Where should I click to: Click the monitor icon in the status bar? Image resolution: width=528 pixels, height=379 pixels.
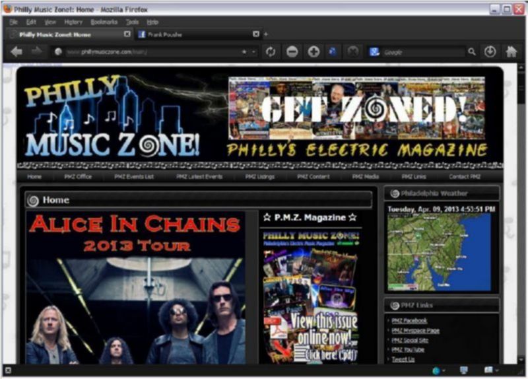[x=464, y=370]
